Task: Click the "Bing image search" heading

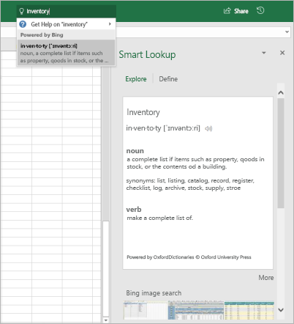Action: [154, 293]
